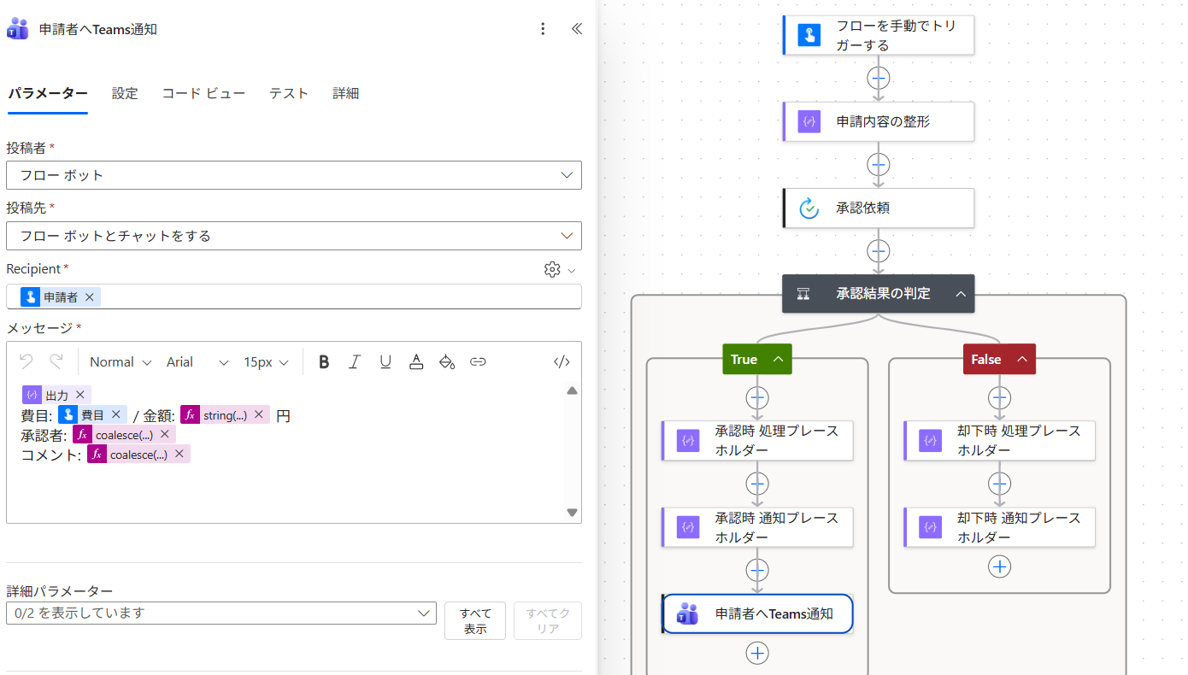Open the highlight color fill tool
Image resolution: width=1188 pixels, height=675 pixels.
pyautogui.click(x=446, y=362)
